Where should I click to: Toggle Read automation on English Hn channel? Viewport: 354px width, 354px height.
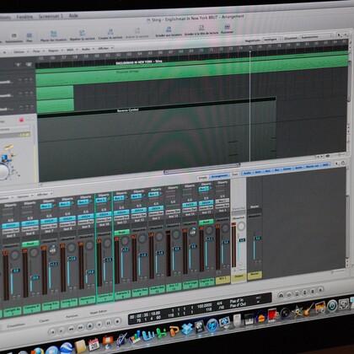point(206,222)
